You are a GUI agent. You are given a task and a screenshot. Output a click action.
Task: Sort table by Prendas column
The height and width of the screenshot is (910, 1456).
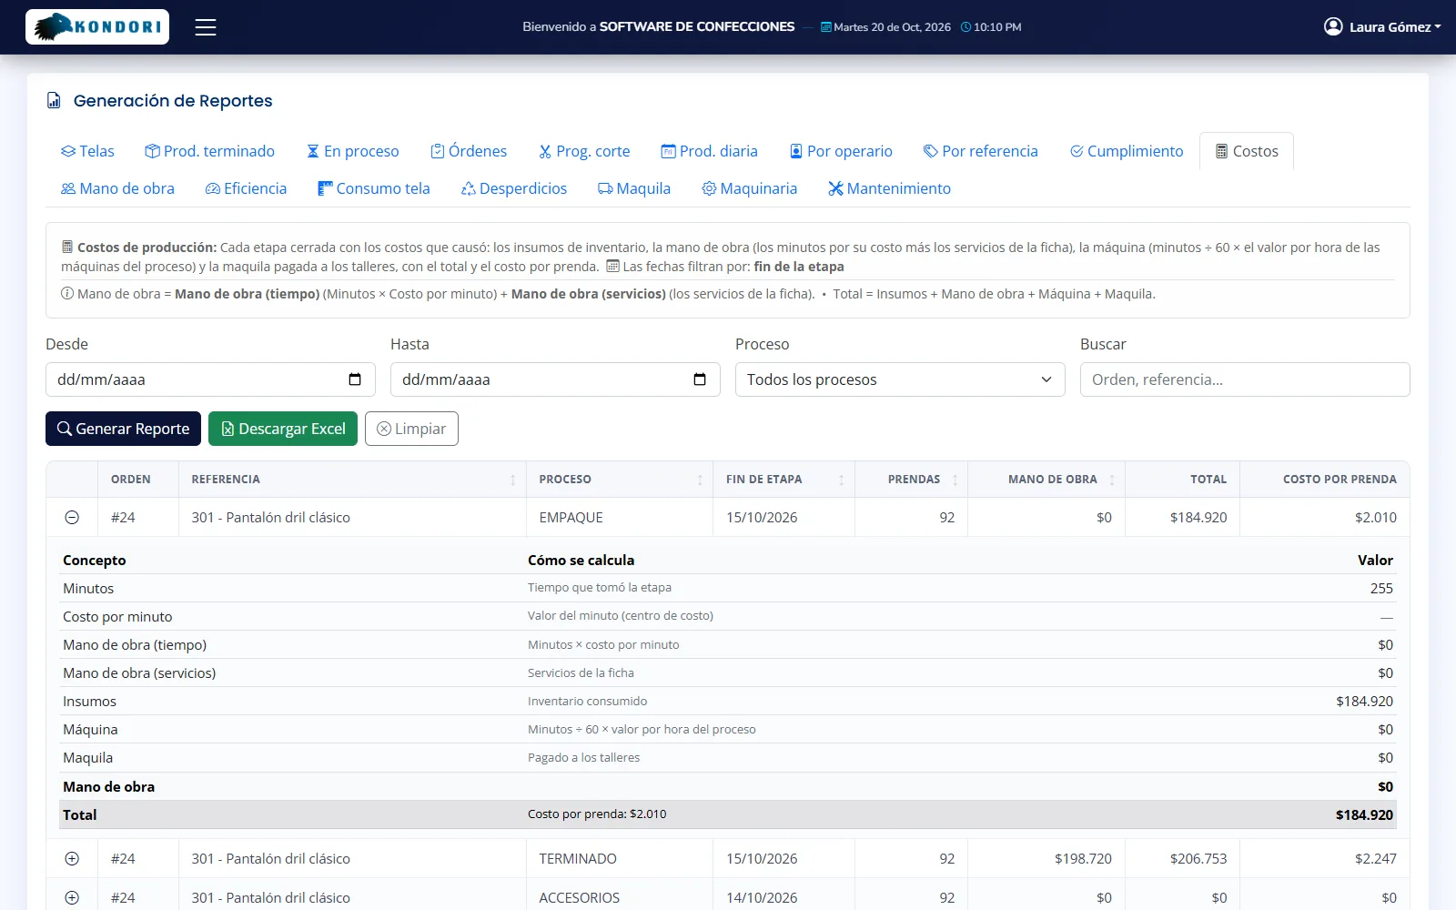pos(912,480)
